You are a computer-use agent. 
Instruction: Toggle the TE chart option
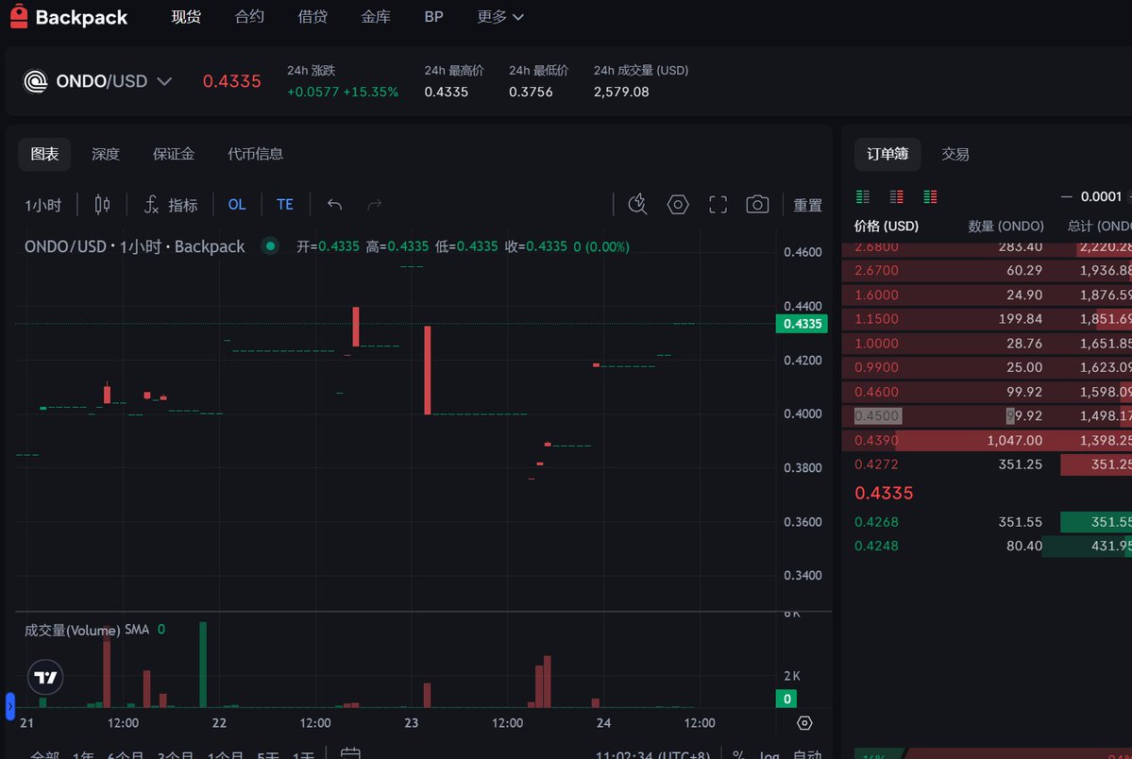click(285, 204)
